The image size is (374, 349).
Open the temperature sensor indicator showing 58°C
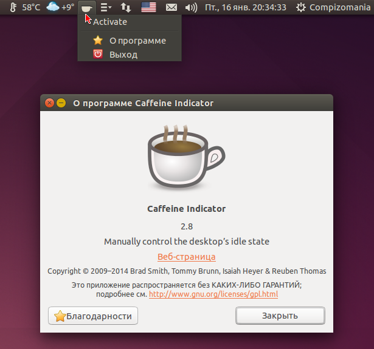pos(25,7)
